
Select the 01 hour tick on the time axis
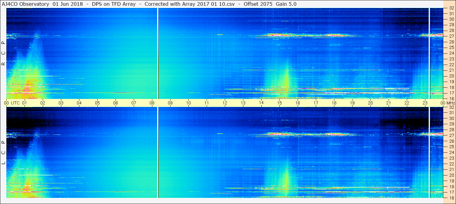pos(25,103)
